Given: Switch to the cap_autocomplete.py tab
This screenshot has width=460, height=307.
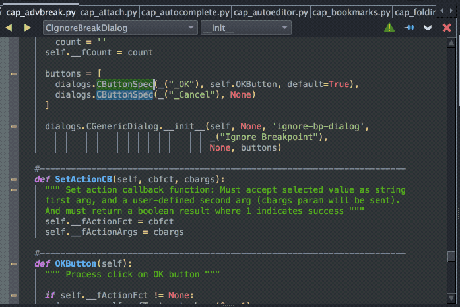Looking at the screenshot, I should pyautogui.click(x=185, y=12).
